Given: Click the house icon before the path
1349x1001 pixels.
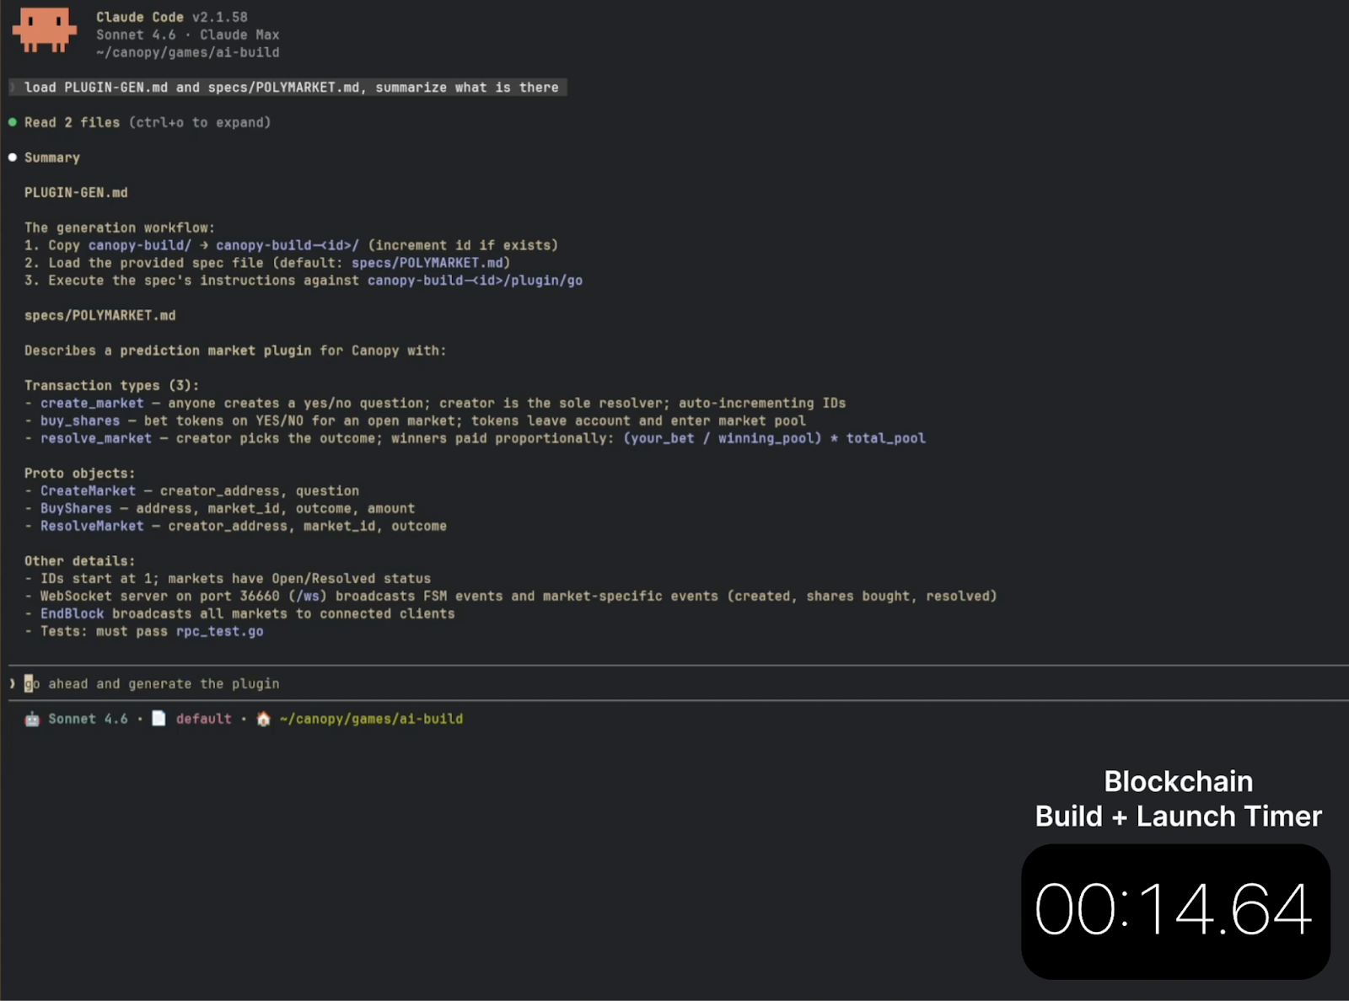Looking at the screenshot, I should [x=263, y=719].
